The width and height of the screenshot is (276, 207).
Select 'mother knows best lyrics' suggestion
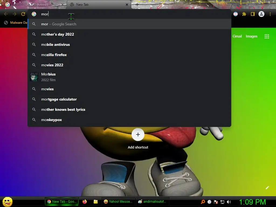pyautogui.click(x=129, y=109)
